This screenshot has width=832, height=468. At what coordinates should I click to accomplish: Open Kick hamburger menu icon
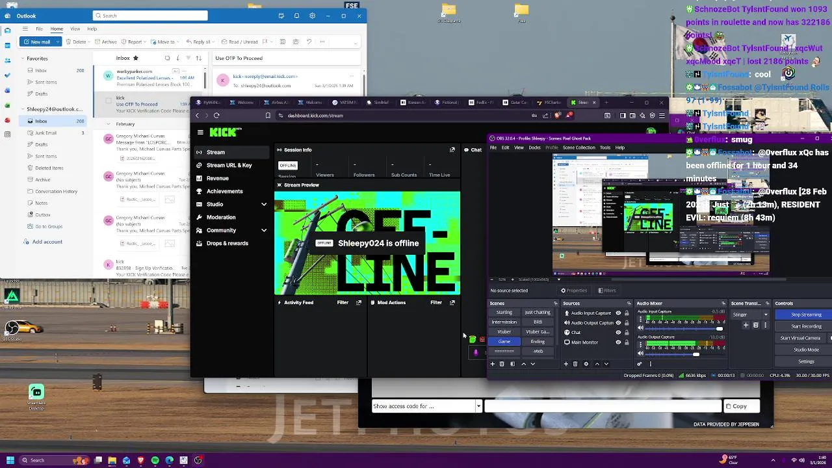click(200, 132)
